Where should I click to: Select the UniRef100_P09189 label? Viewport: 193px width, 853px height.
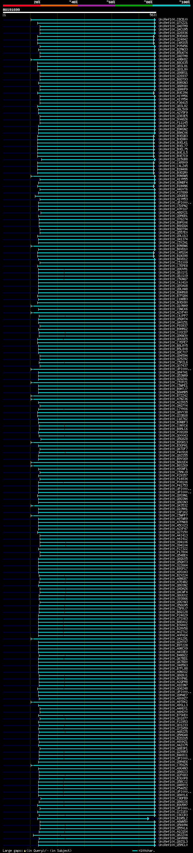click(173, 432)
